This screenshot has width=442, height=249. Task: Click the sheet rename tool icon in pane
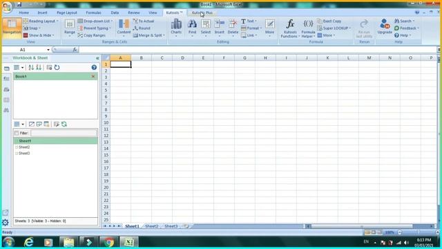pyautogui.click(x=57, y=124)
